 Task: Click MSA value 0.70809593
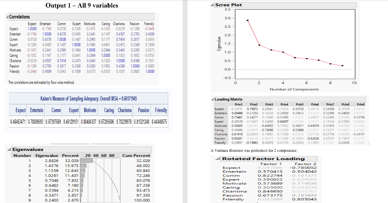point(36,122)
